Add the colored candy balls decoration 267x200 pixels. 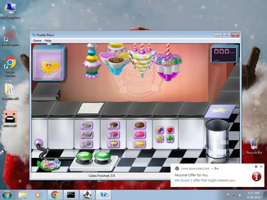point(160,130)
